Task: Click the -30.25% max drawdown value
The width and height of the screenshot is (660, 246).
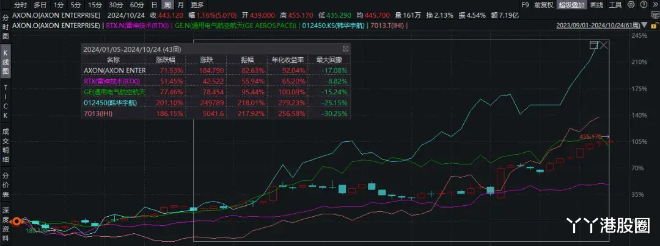Action: tap(335, 113)
